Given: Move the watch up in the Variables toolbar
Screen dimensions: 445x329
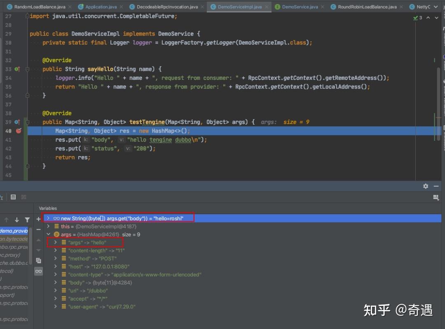Looking at the screenshot, I should pyautogui.click(x=39, y=240).
